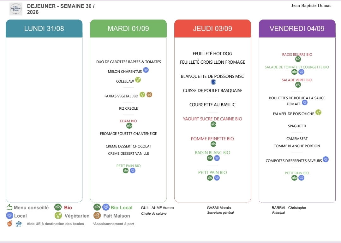Click the Local icon beside COMPOTES DIFFERENTES SAVEURS
The width and height of the screenshot is (341, 243).
pos(326,159)
